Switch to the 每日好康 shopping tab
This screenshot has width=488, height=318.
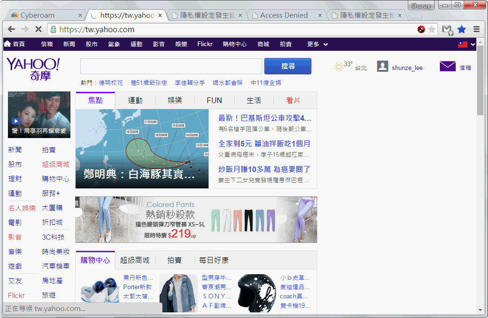click(x=214, y=260)
